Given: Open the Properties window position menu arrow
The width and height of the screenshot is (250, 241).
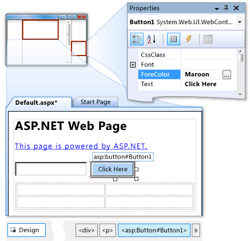Looking at the screenshot, I should pyautogui.click(x=217, y=9).
